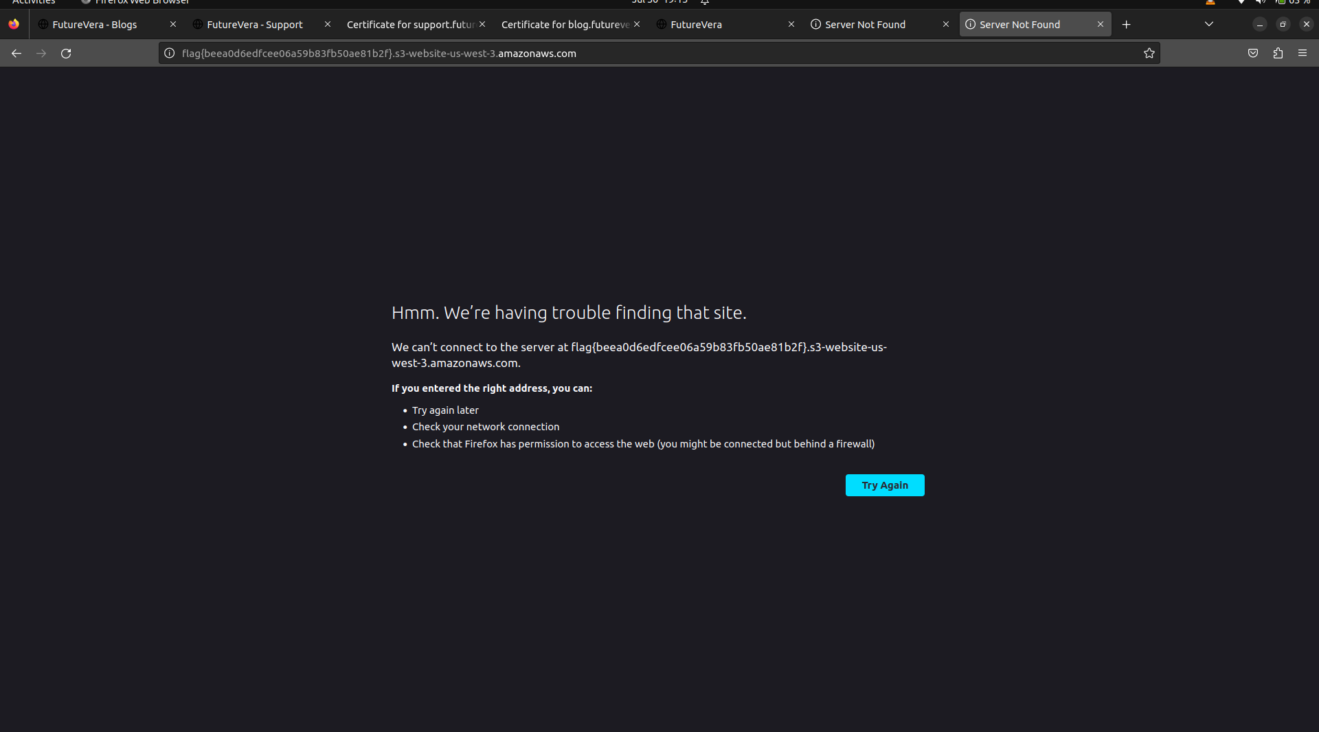Click the Try Again button

pyautogui.click(x=884, y=485)
